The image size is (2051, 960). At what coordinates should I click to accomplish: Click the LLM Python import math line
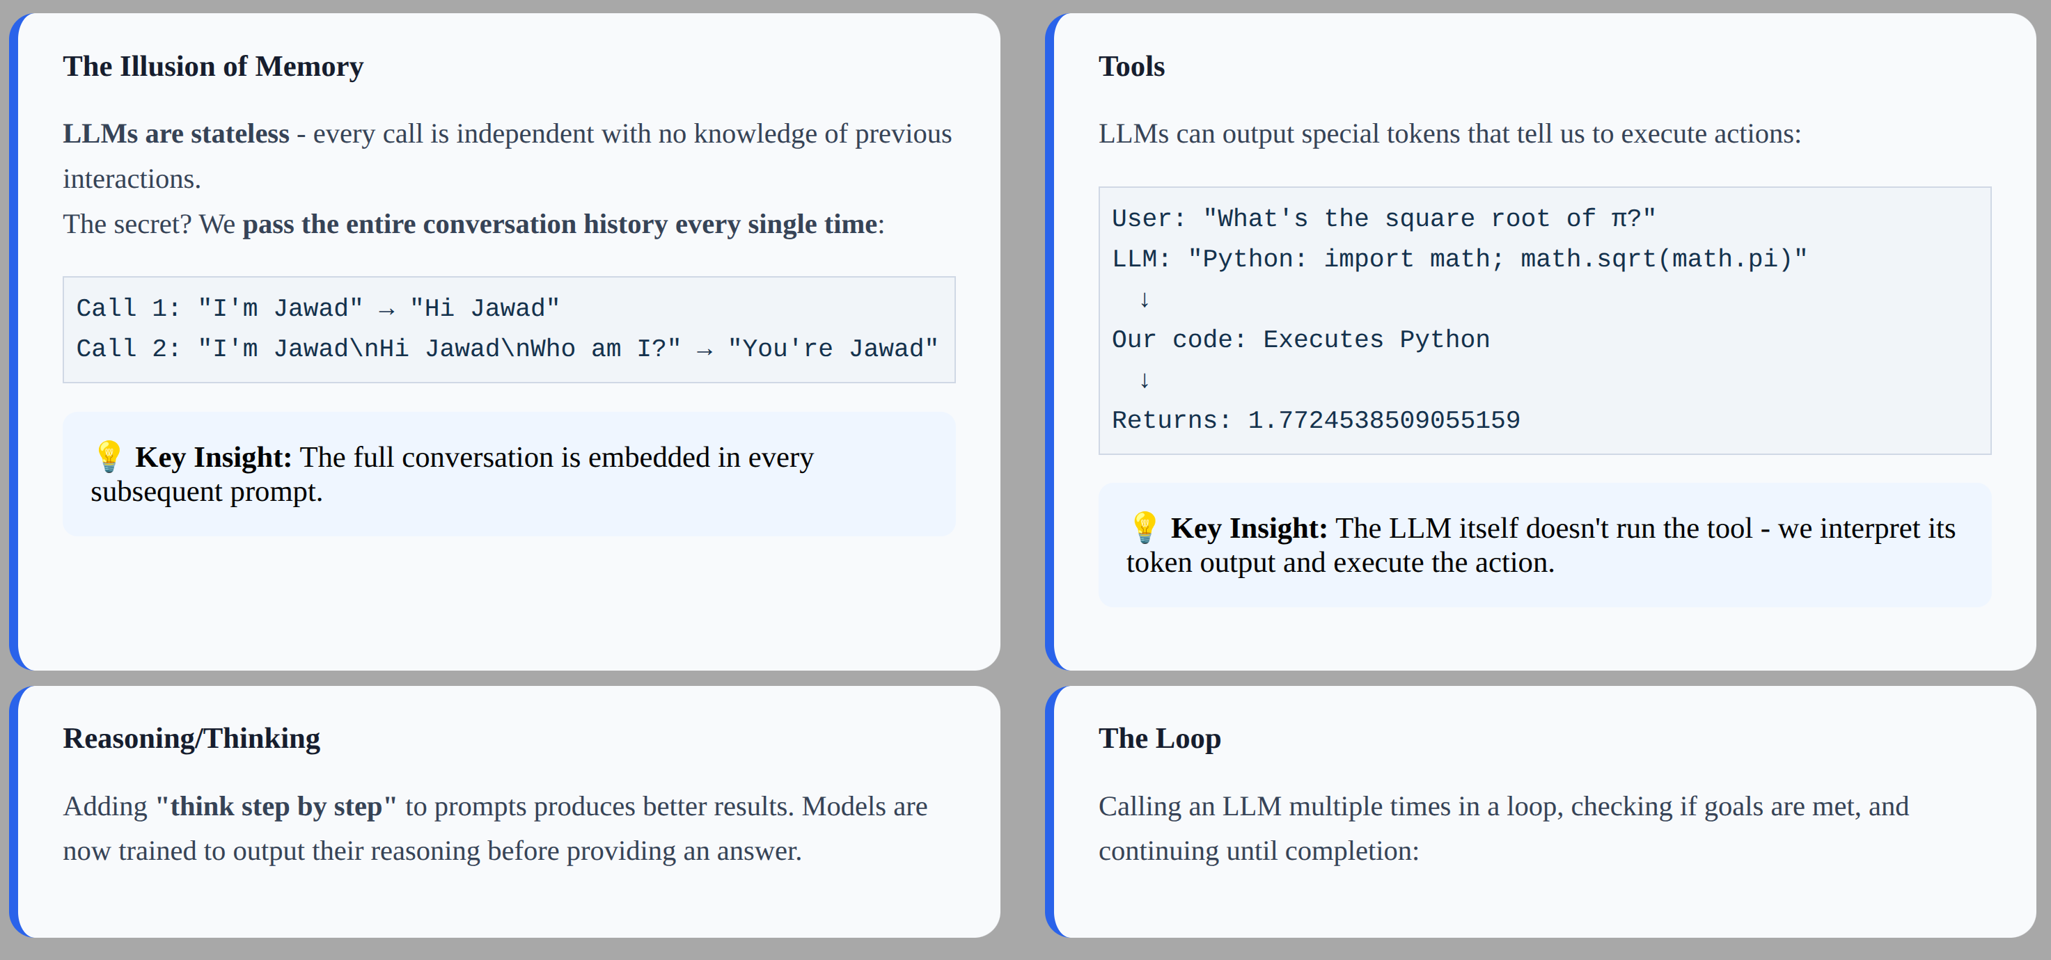1459,259
